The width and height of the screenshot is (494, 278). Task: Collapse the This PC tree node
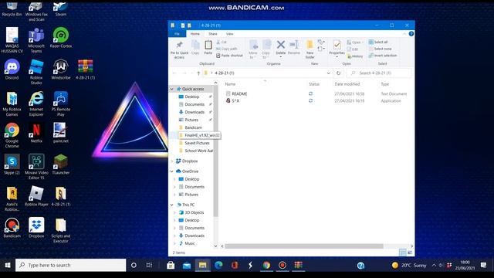tap(172, 205)
